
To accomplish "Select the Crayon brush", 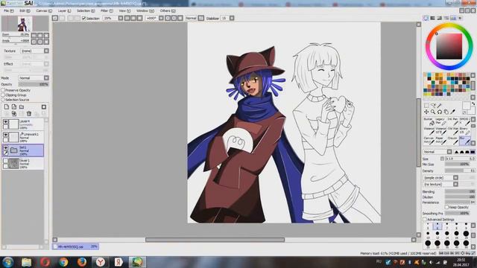I will (x=452, y=141).
